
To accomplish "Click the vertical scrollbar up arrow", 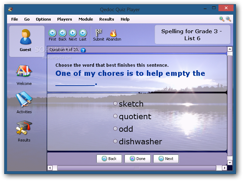I will pos(230,49).
